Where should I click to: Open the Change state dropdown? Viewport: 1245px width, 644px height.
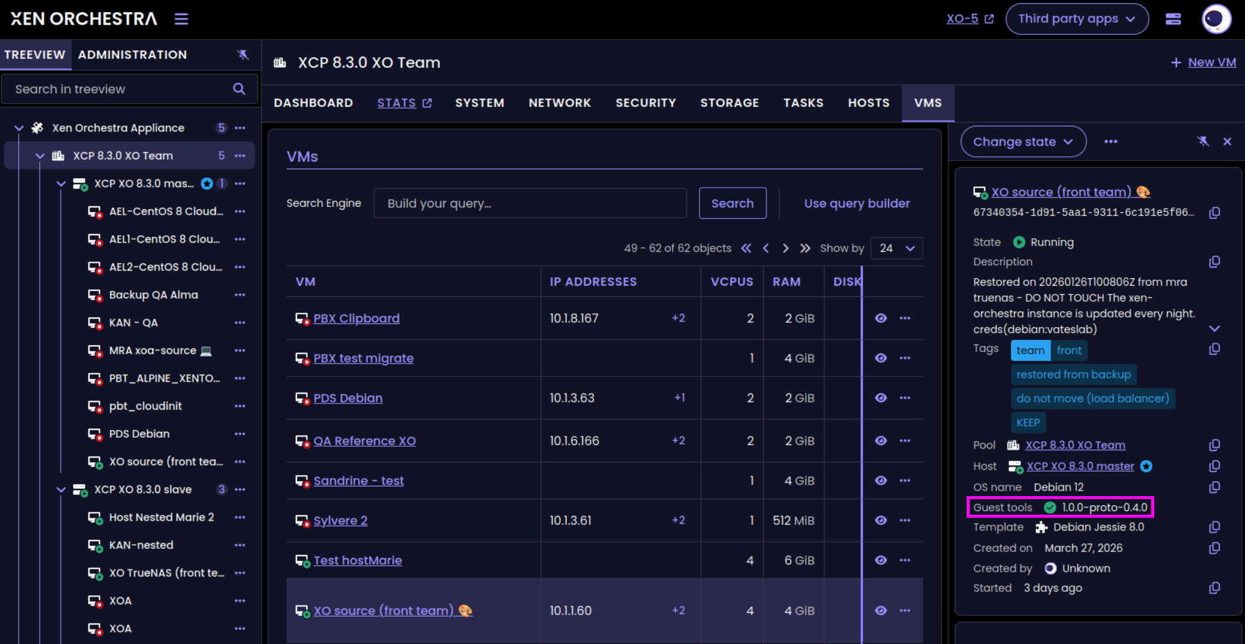point(1023,142)
